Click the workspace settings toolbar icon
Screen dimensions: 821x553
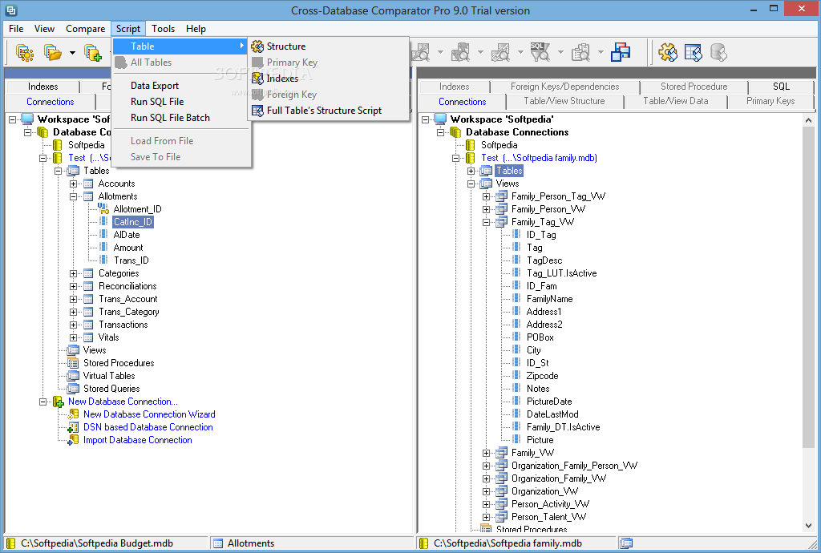[x=25, y=53]
